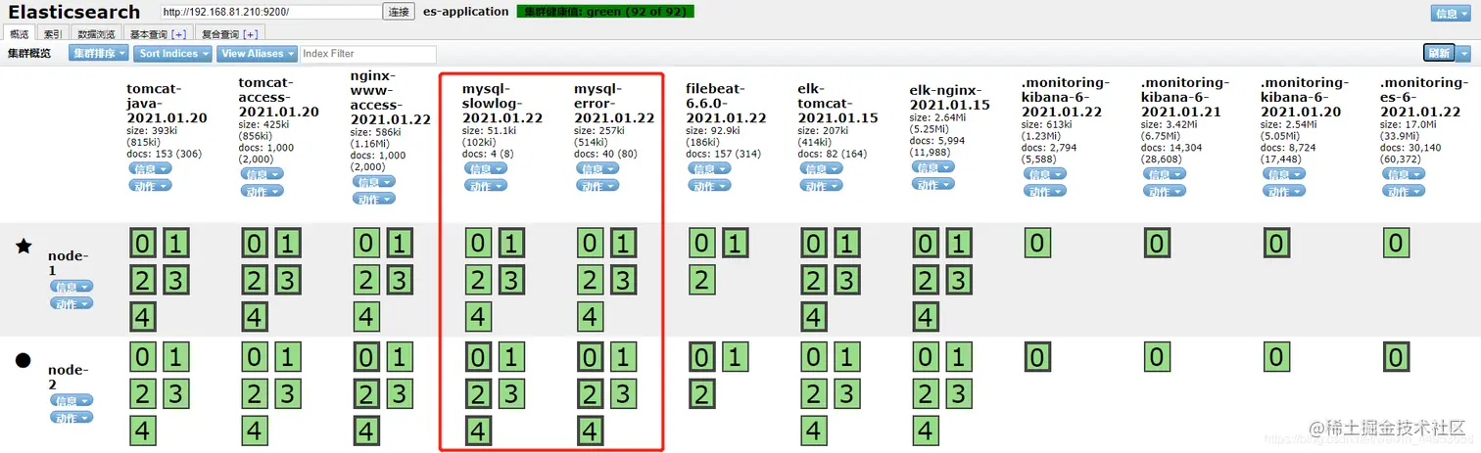Select shard 0 of mysql-slowlog on node-2

point(478,357)
